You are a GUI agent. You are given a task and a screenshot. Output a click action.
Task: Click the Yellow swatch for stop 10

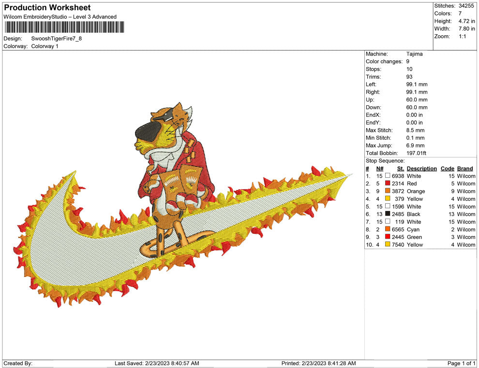[x=387, y=245]
